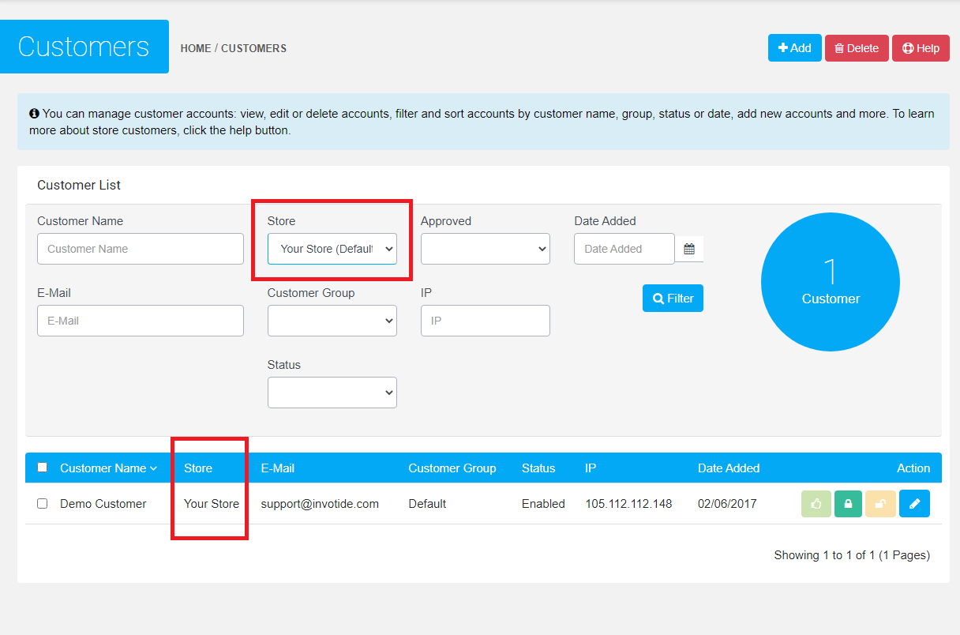Sort by the Customer Name column header

pos(103,468)
